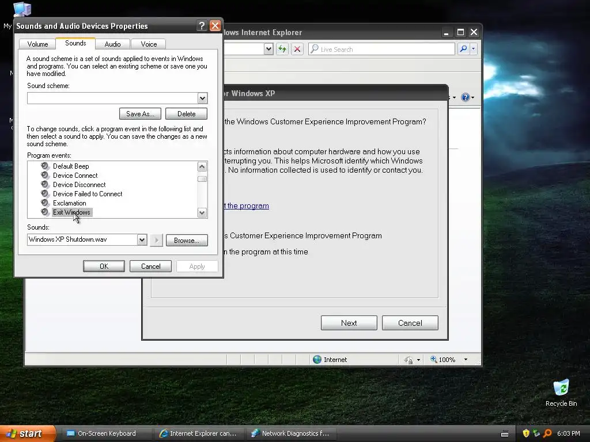Open the zoom level dropdown arrow
Viewport: 590px width, 442px height.
pyautogui.click(x=466, y=360)
